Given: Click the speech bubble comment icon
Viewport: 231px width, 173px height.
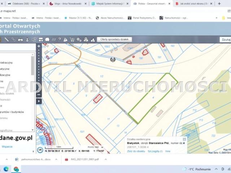Looking at the screenshot, I should point(47,39).
